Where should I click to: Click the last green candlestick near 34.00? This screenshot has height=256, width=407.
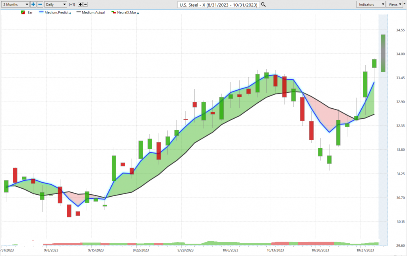pyautogui.click(x=374, y=63)
